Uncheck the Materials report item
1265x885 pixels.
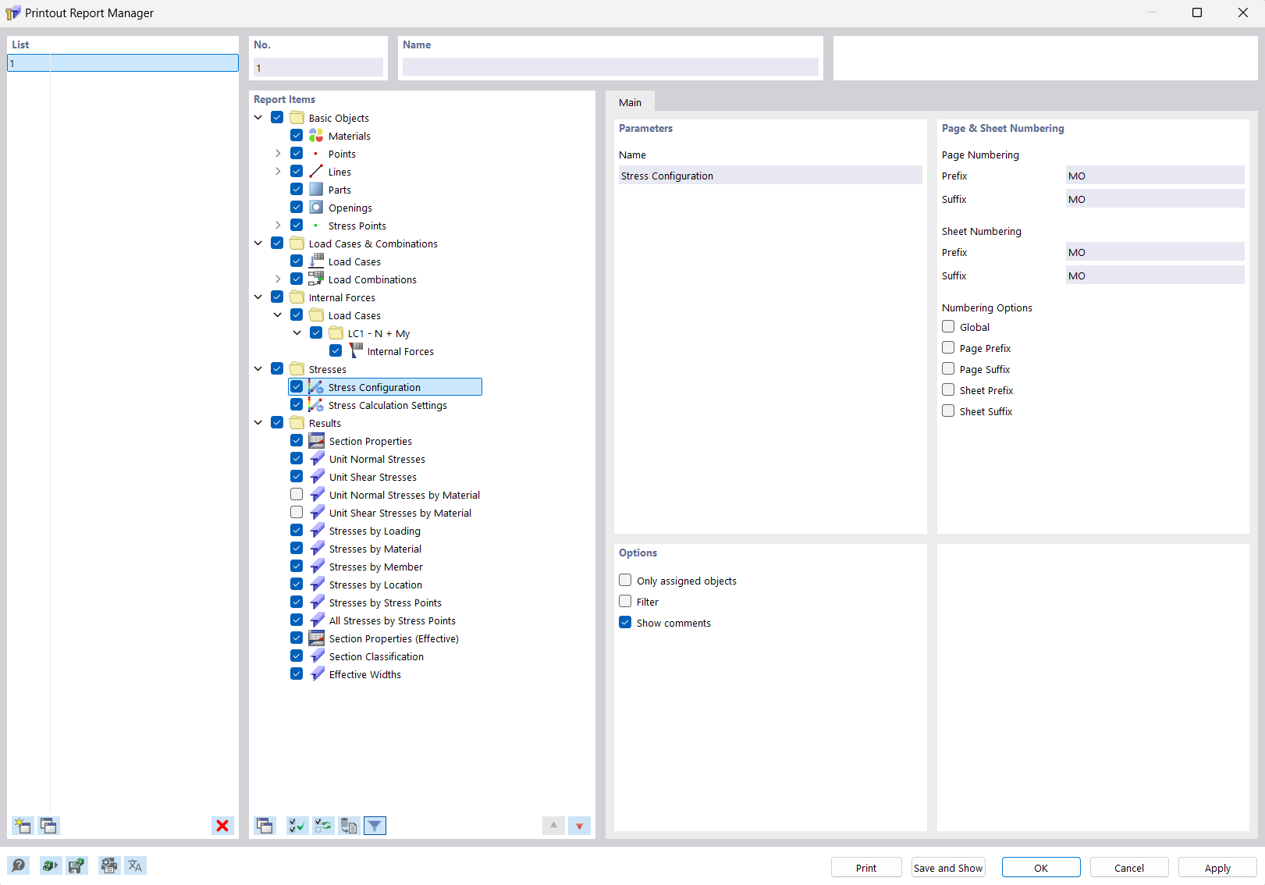[x=297, y=135]
